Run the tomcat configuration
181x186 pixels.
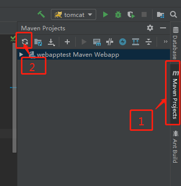tap(105, 14)
